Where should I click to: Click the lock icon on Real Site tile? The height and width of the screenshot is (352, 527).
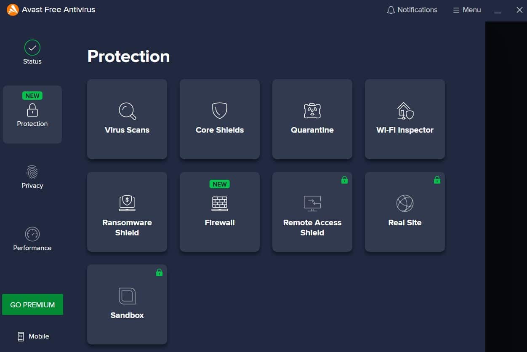pos(437,180)
